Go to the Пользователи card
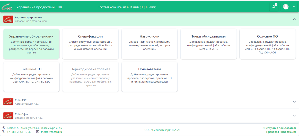The image size is (299, 136). (x=149, y=77)
